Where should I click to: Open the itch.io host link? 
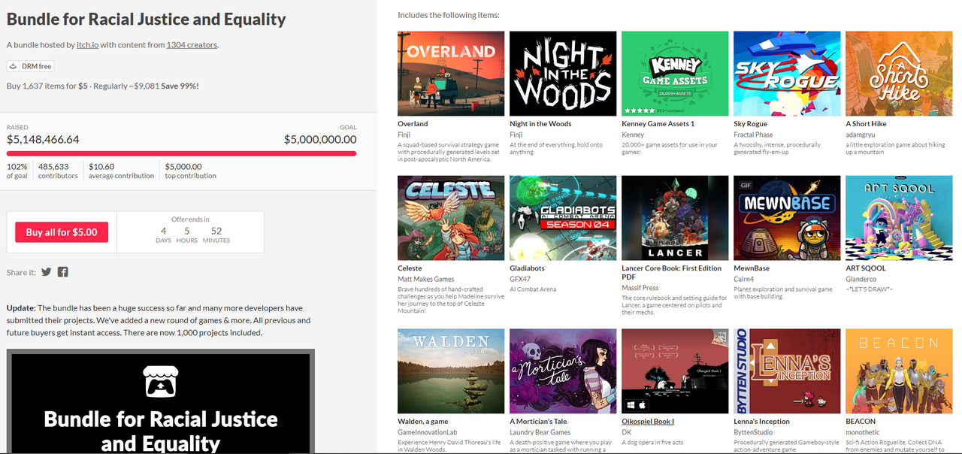87,45
